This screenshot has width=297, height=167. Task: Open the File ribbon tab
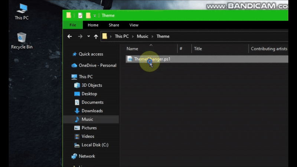click(x=73, y=25)
